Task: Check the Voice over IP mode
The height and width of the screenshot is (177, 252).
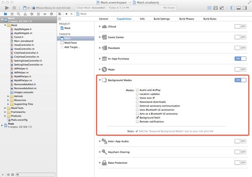Action: click(137, 98)
